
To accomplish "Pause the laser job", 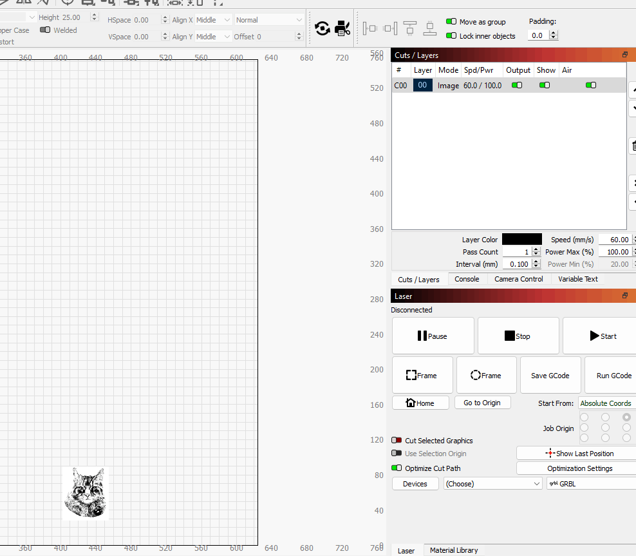I will pyautogui.click(x=433, y=336).
